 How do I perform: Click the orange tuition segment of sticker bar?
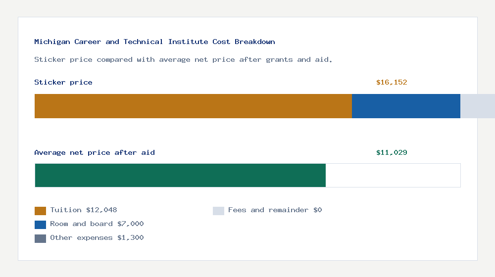(193, 106)
